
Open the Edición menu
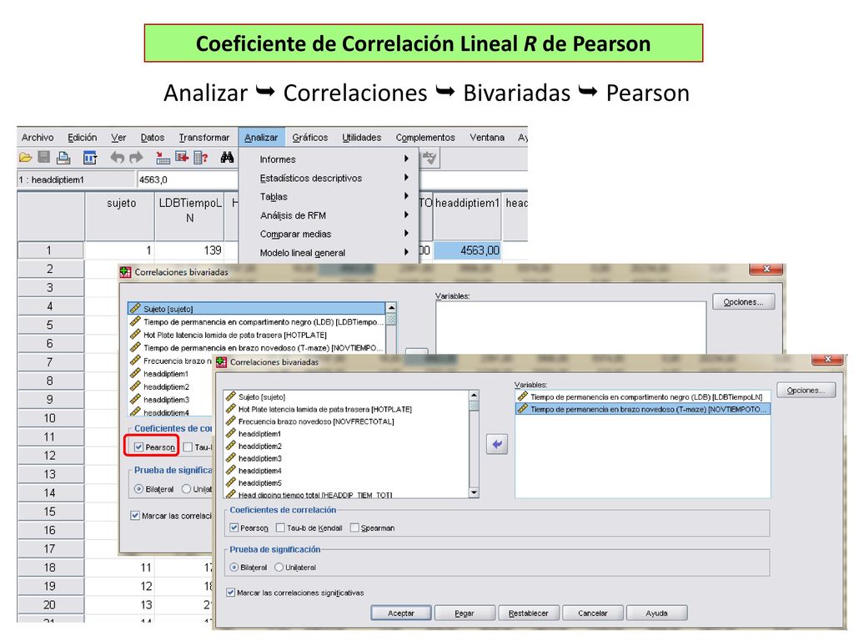[x=83, y=138]
